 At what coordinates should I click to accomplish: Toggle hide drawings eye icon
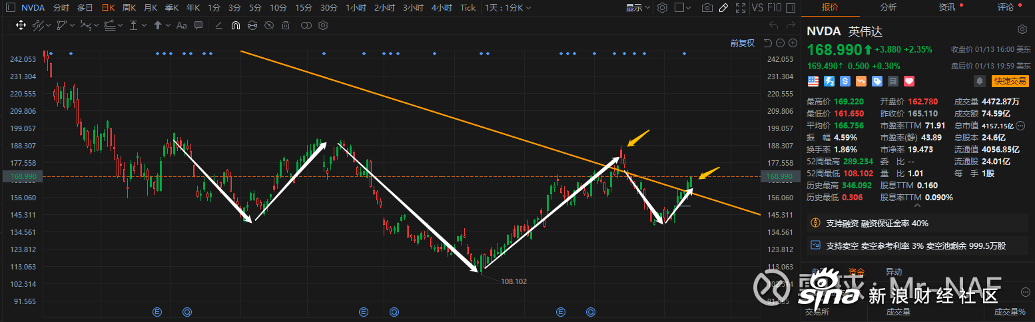(268, 25)
